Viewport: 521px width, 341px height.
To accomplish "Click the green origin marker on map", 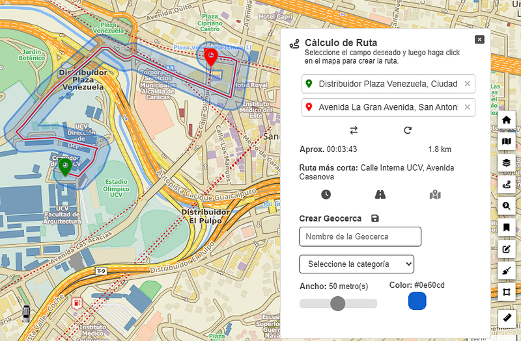I will [x=65, y=168].
